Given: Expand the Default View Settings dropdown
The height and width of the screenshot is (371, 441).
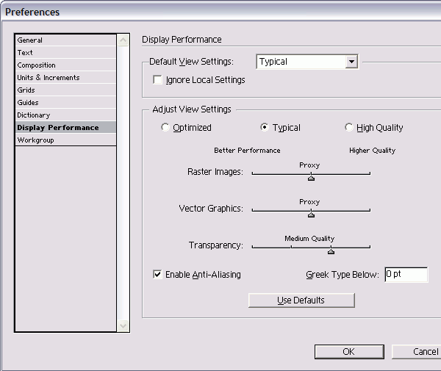Looking at the screenshot, I should (x=351, y=62).
